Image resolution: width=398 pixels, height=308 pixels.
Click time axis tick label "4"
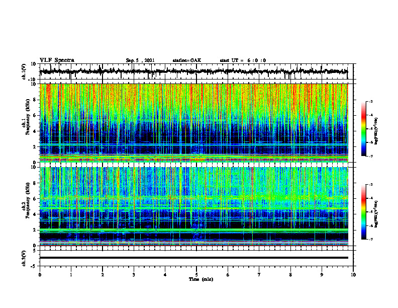click(x=165, y=275)
